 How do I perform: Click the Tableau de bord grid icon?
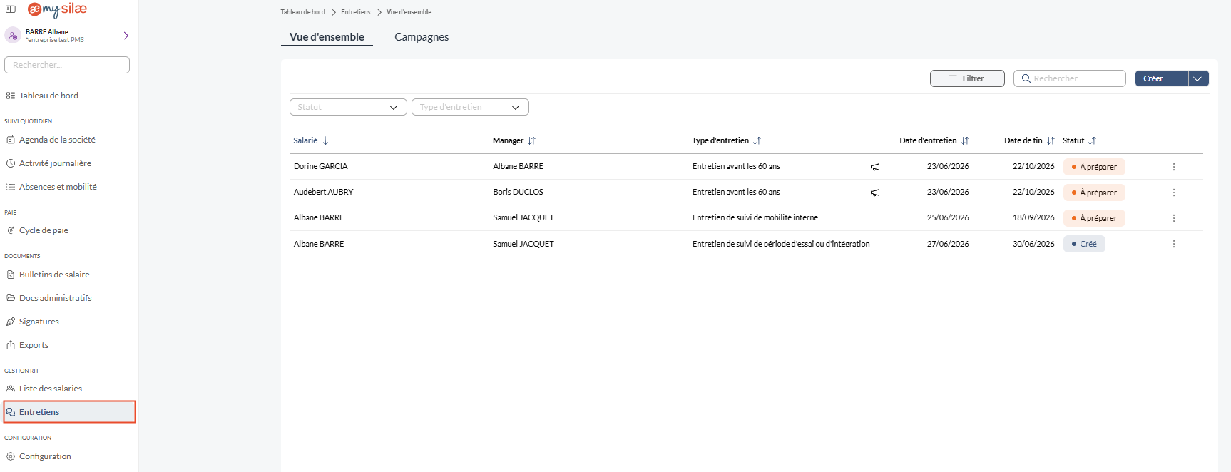point(11,96)
